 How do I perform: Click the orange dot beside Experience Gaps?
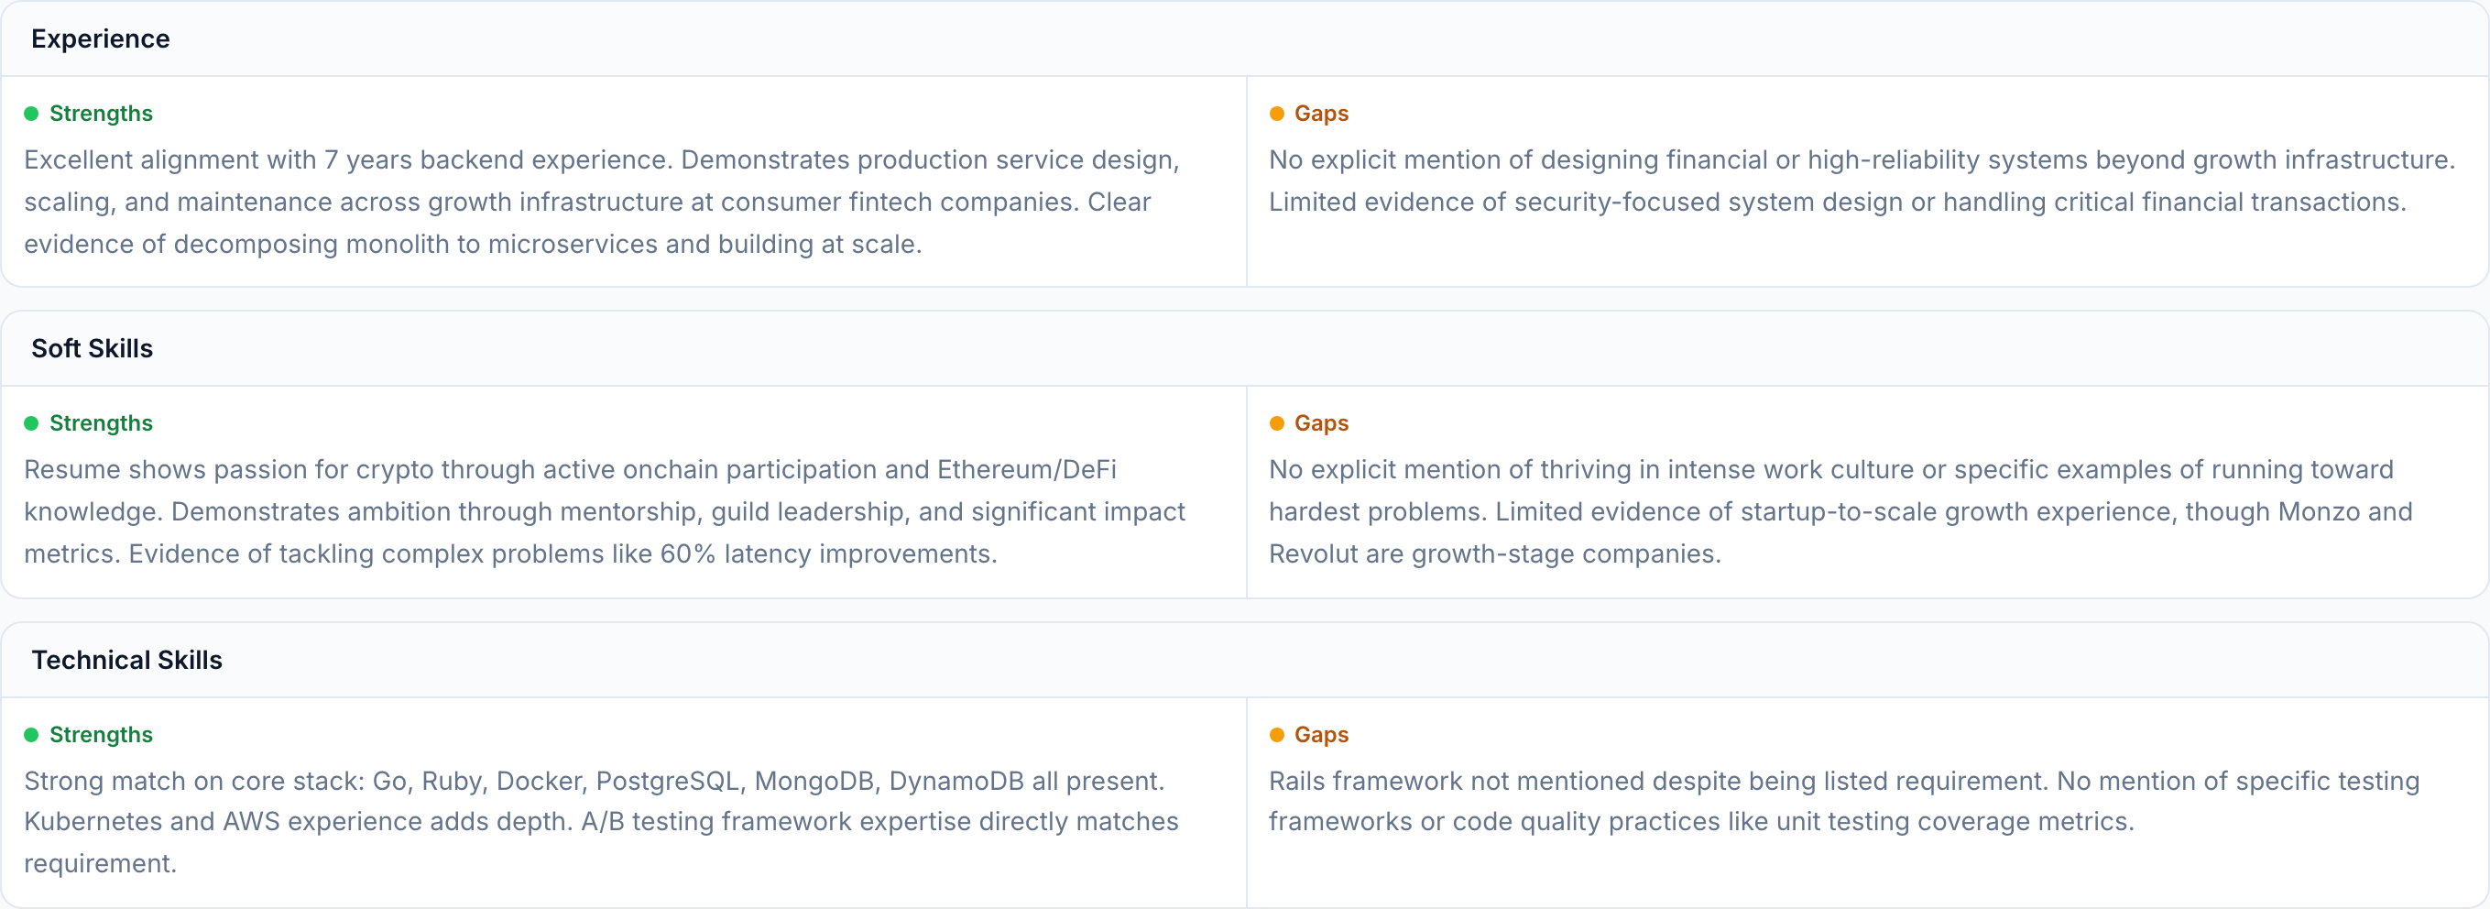[1276, 115]
